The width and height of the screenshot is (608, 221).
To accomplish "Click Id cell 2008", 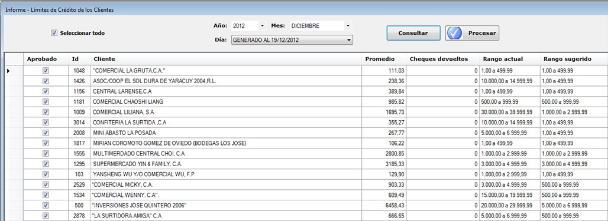I will click(79, 133).
